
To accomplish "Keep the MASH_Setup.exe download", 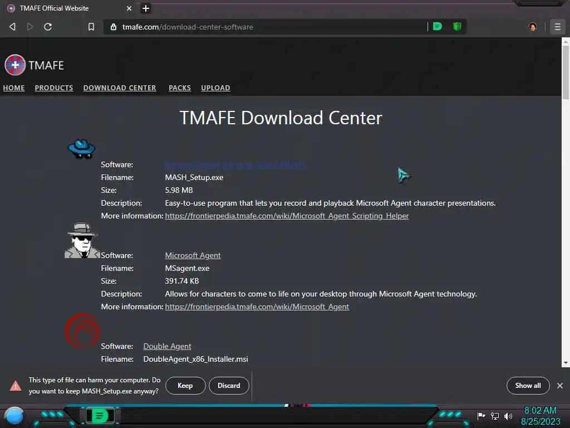I will (185, 386).
